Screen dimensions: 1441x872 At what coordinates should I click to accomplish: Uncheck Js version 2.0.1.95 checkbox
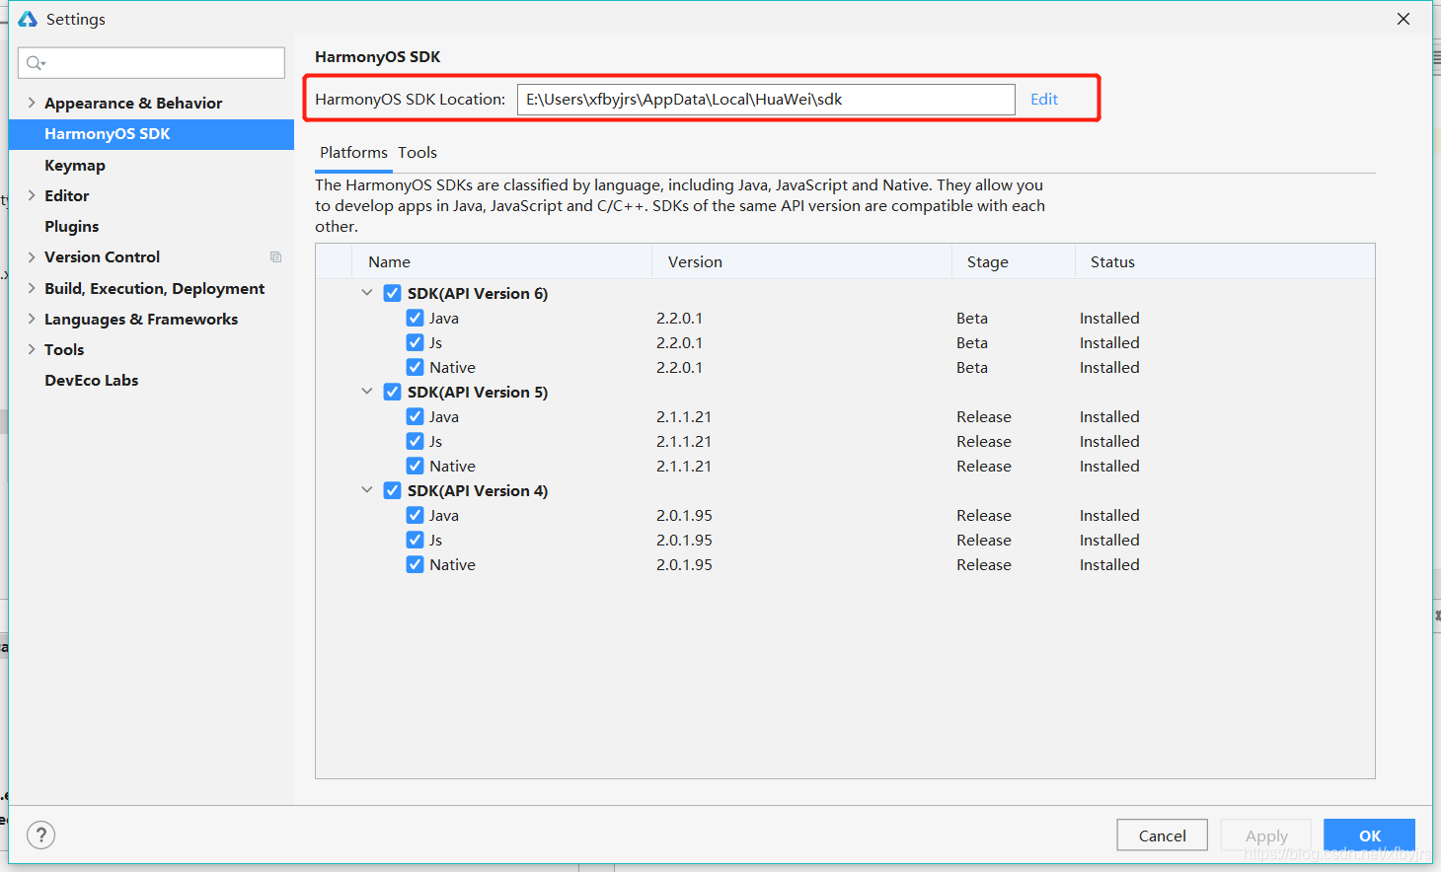(416, 540)
